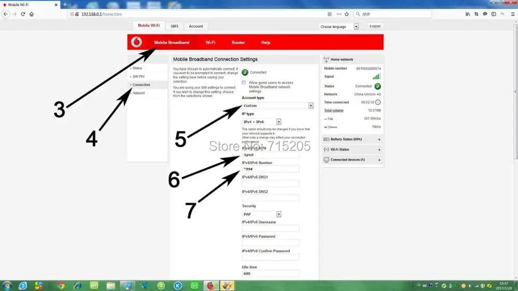This screenshot has height=291, width=518.
Task: Open the IP type dropdown
Action: pyautogui.click(x=262, y=122)
